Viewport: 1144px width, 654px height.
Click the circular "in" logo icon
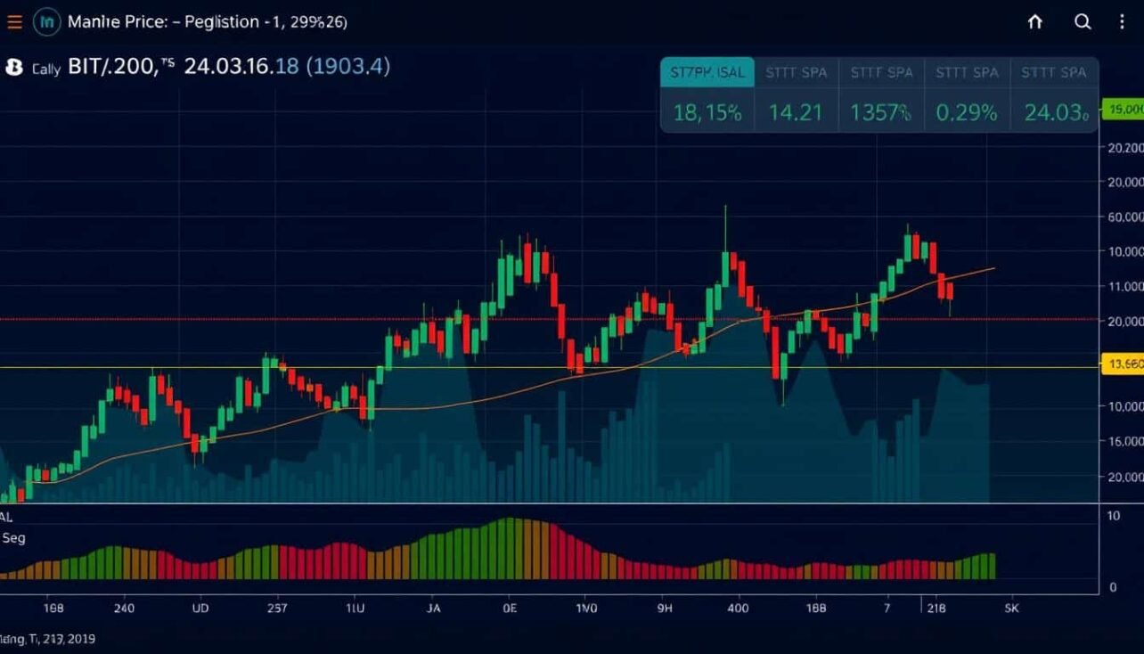(46, 20)
